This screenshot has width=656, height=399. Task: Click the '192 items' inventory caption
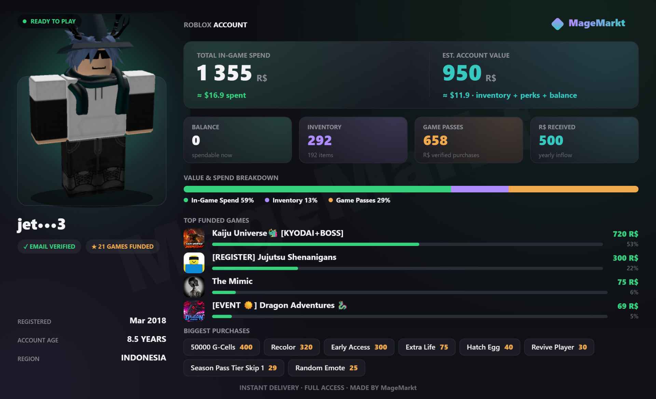[x=320, y=155]
